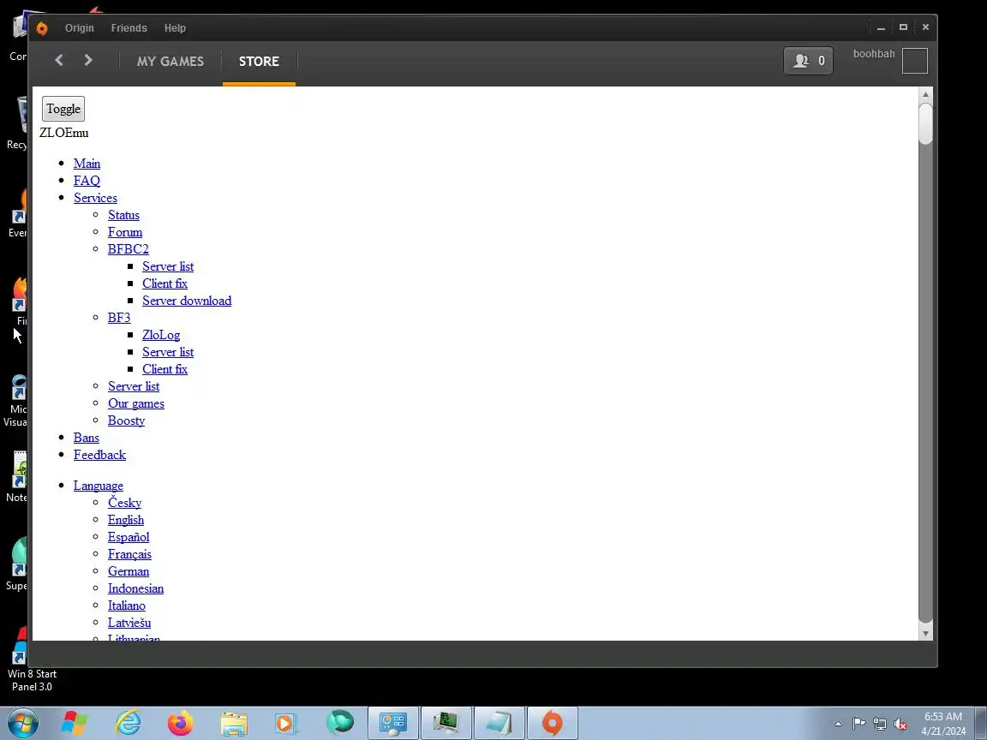Click the ZLOEmu page title text
Screen dimensions: 987x740
tap(64, 133)
